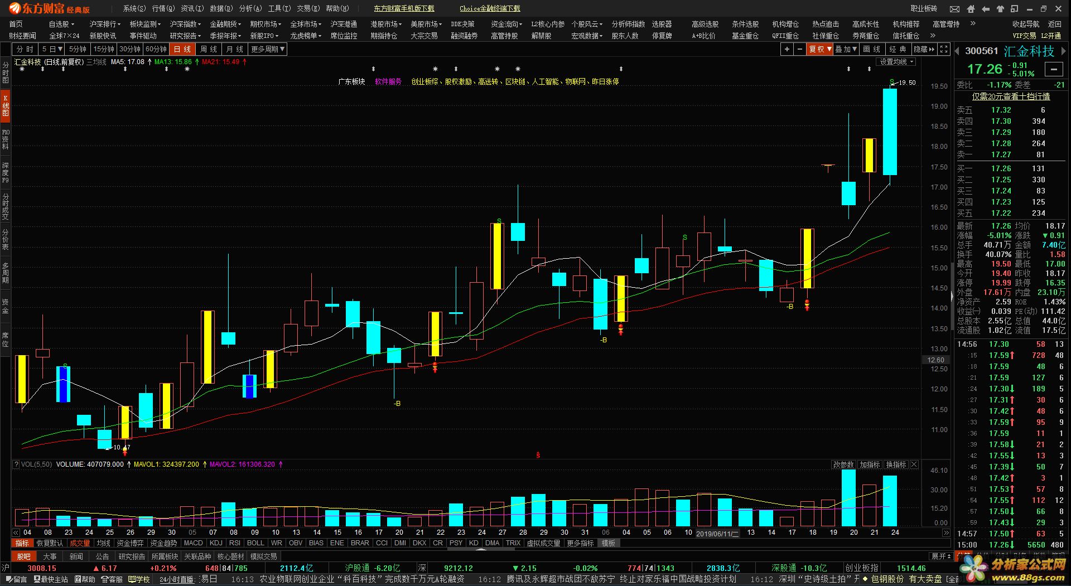The image size is (1071, 586).
Task: Zoom out chart with minus button
Action: 800,49
